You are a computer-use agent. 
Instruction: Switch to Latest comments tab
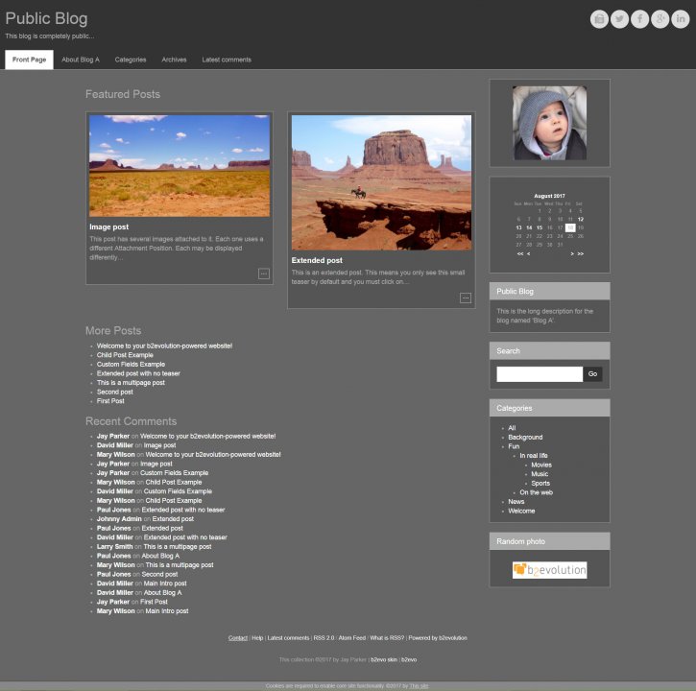[227, 60]
